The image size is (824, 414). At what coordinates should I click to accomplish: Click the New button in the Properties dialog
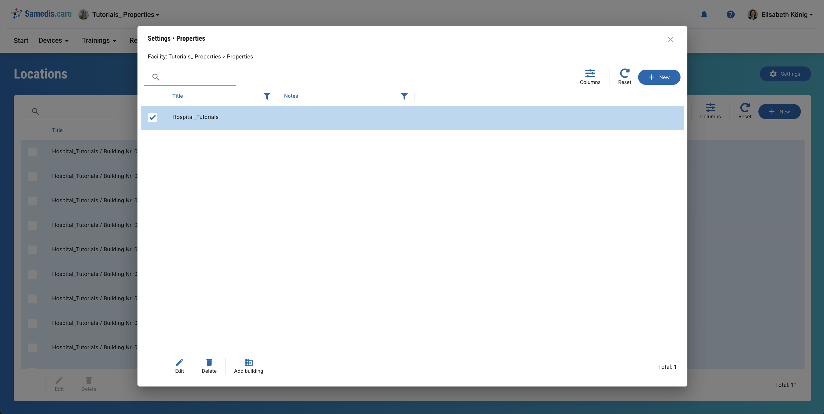659,77
